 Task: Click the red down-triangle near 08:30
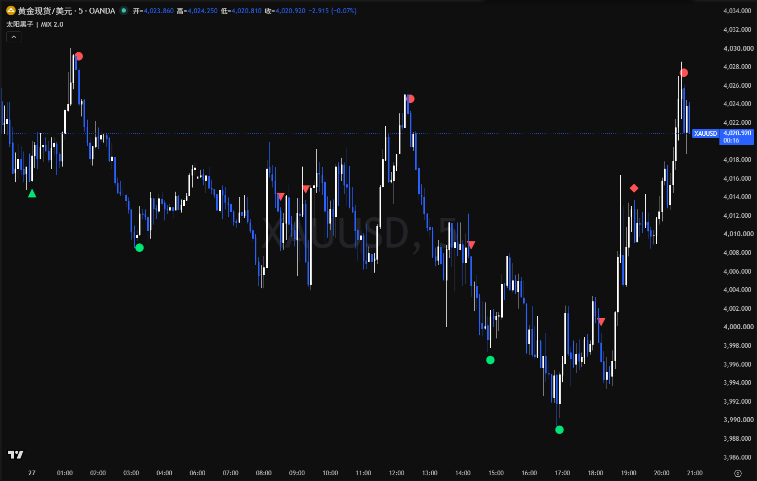click(x=281, y=196)
